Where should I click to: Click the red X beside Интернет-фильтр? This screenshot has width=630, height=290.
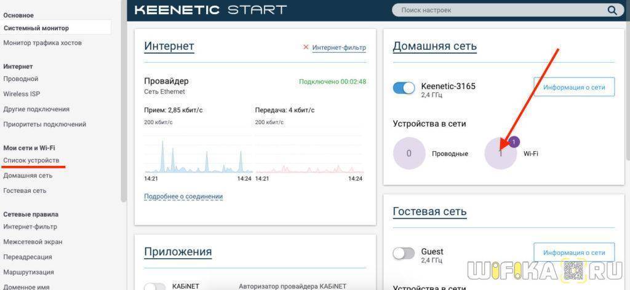coord(306,47)
